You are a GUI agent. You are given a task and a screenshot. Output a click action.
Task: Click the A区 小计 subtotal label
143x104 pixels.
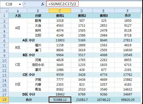29,40
